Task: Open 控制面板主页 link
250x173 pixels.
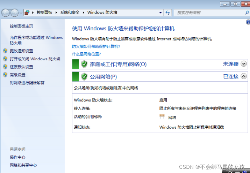Action: click(x=21, y=26)
